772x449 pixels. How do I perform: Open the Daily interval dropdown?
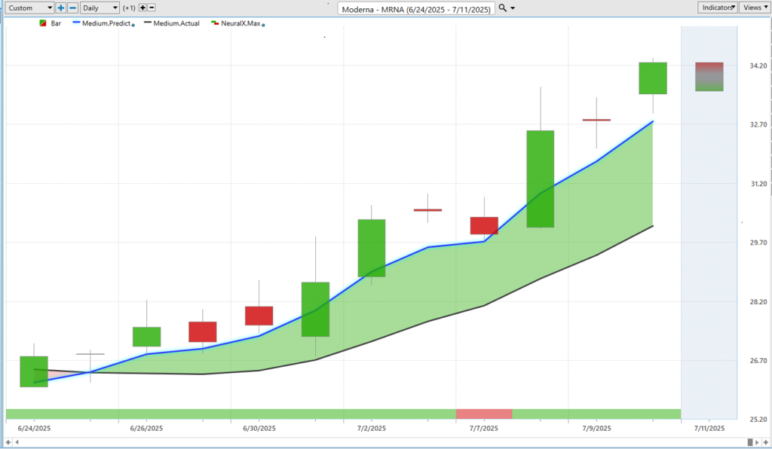[100, 8]
